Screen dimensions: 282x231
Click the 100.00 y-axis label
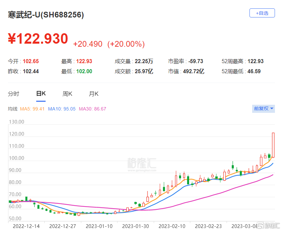tap(16, 158)
